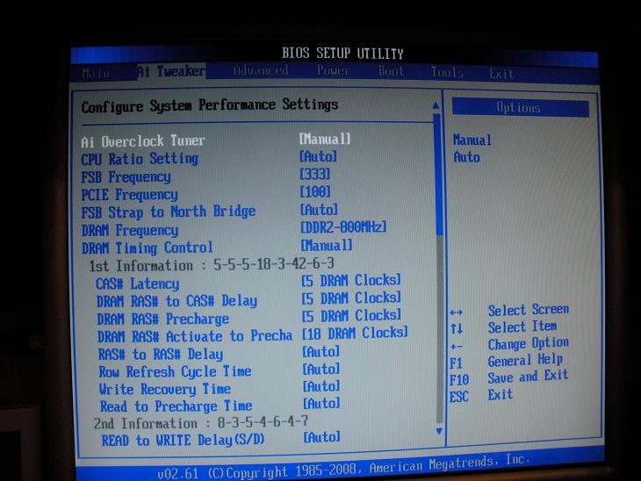Click the vertical scrollbar thumb
Screen dimensions: 641x481
click(438, 174)
